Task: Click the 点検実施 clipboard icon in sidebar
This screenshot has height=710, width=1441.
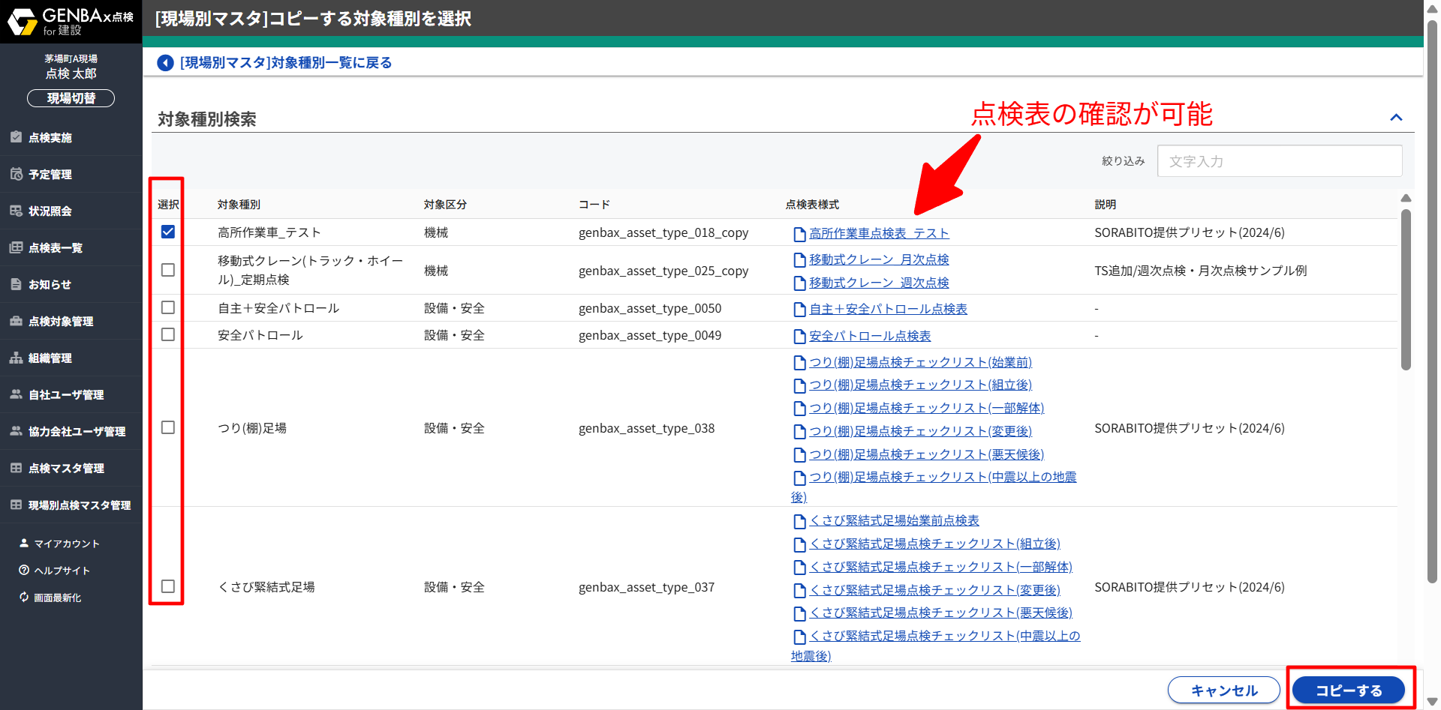Action: 16,137
